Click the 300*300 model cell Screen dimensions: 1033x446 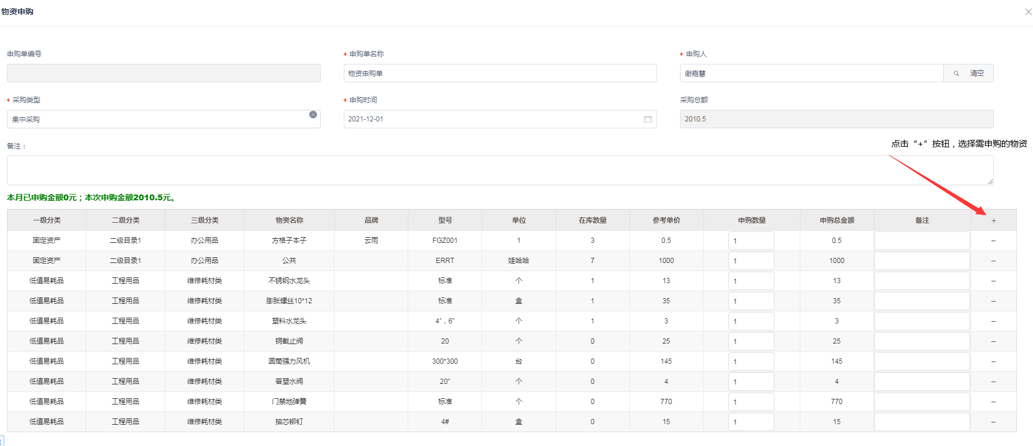click(x=445, y=361)
